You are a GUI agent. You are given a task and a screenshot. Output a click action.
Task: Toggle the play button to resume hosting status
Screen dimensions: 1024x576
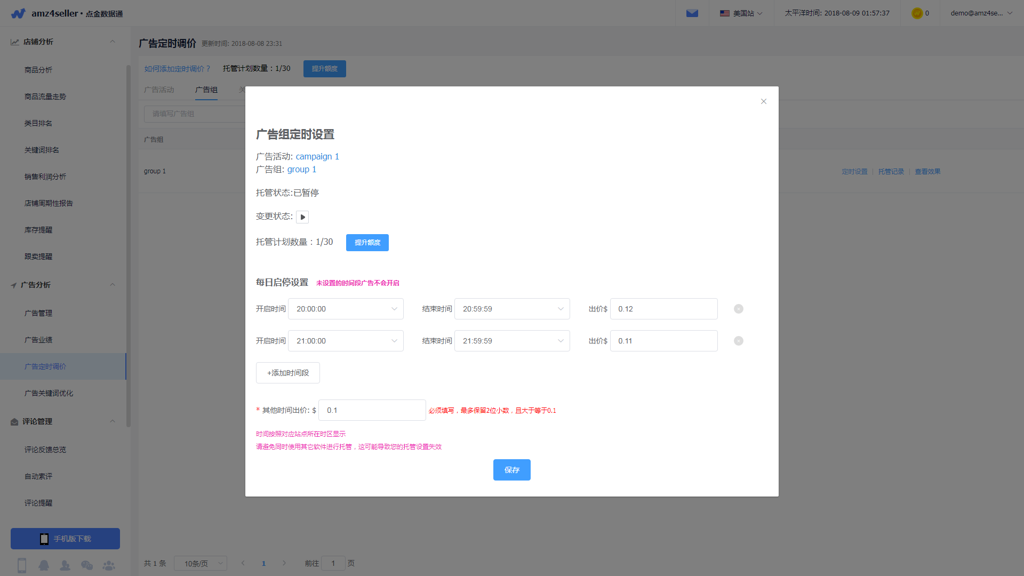(302, 217)
